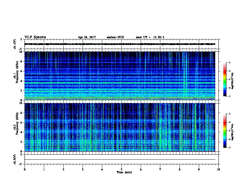Click the ch.1 spectrogram color scale bar
The image size is (246, 190).
click(225, 79)
